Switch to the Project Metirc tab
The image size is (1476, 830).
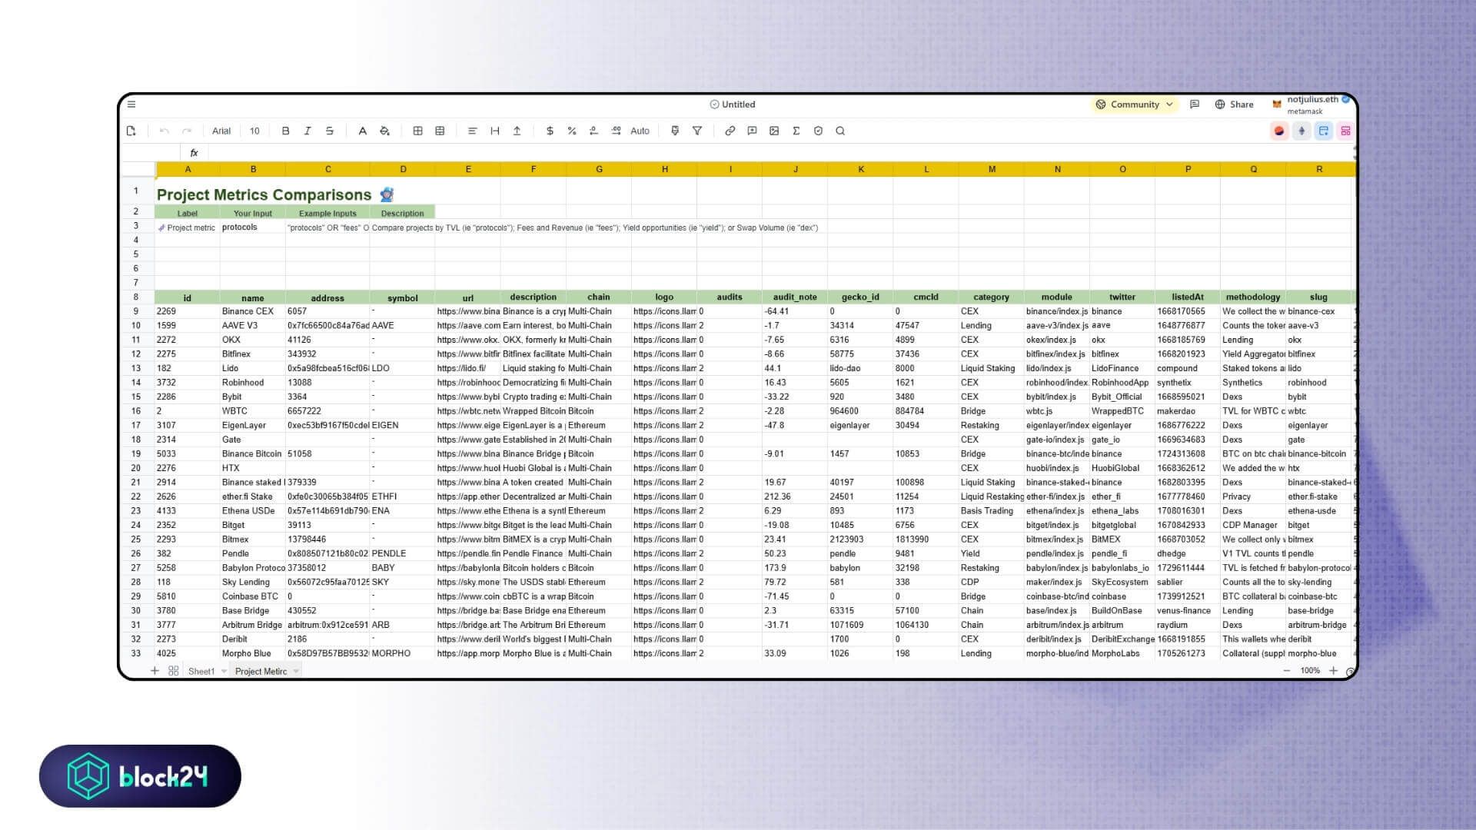261,671
